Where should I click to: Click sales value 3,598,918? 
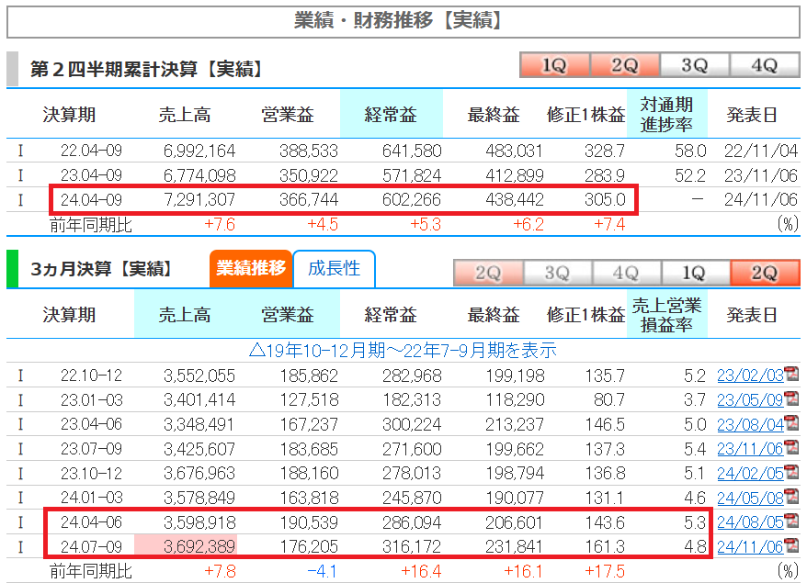(199, 522)
